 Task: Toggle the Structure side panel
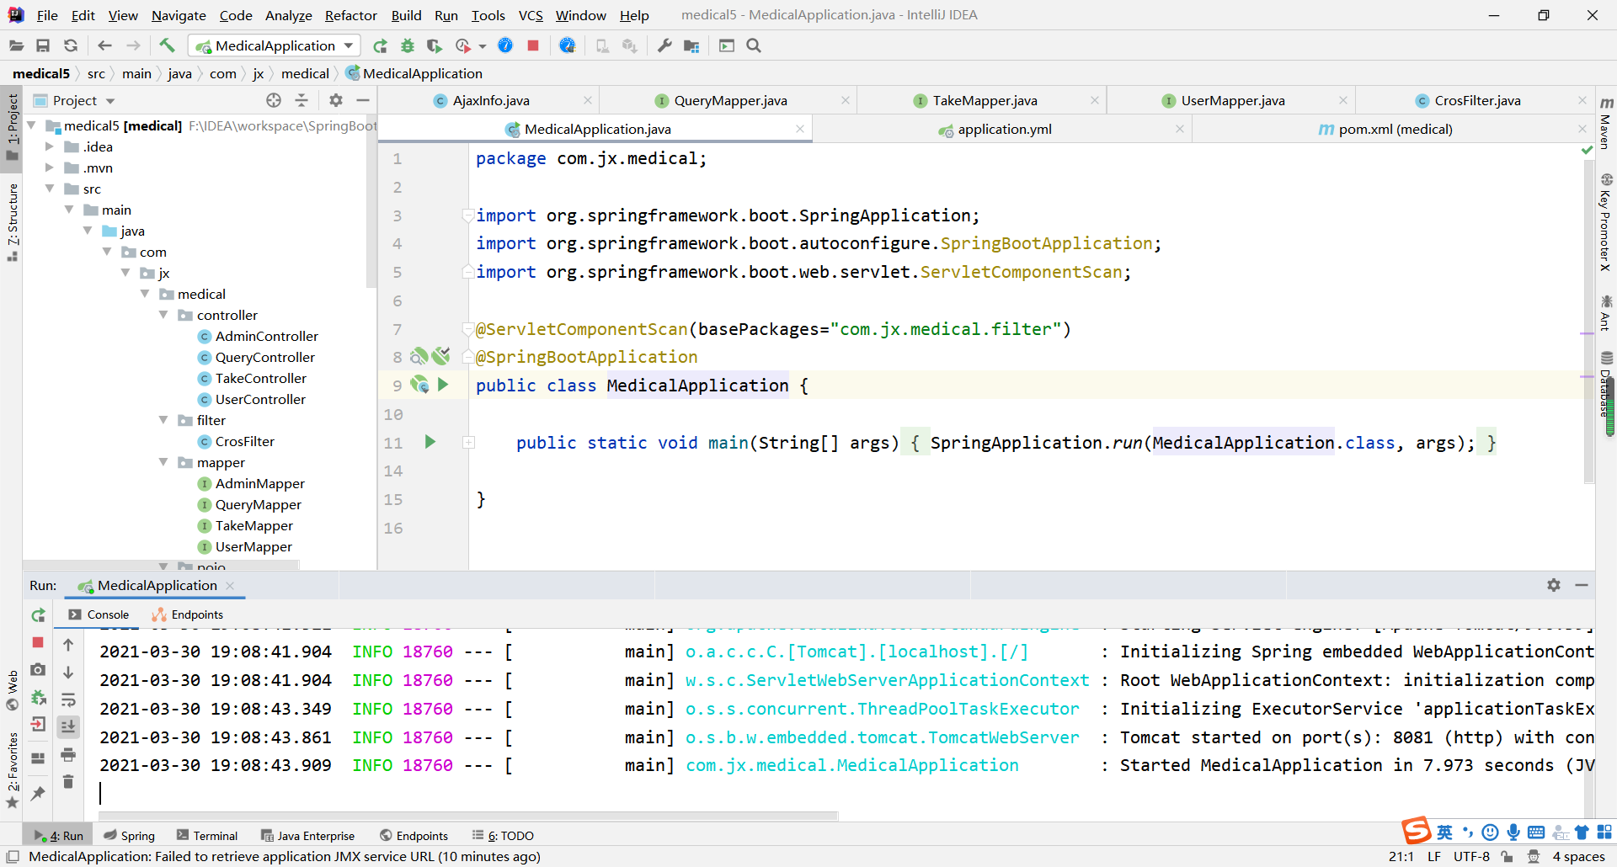pyautogui.click(x=12, y=221)
